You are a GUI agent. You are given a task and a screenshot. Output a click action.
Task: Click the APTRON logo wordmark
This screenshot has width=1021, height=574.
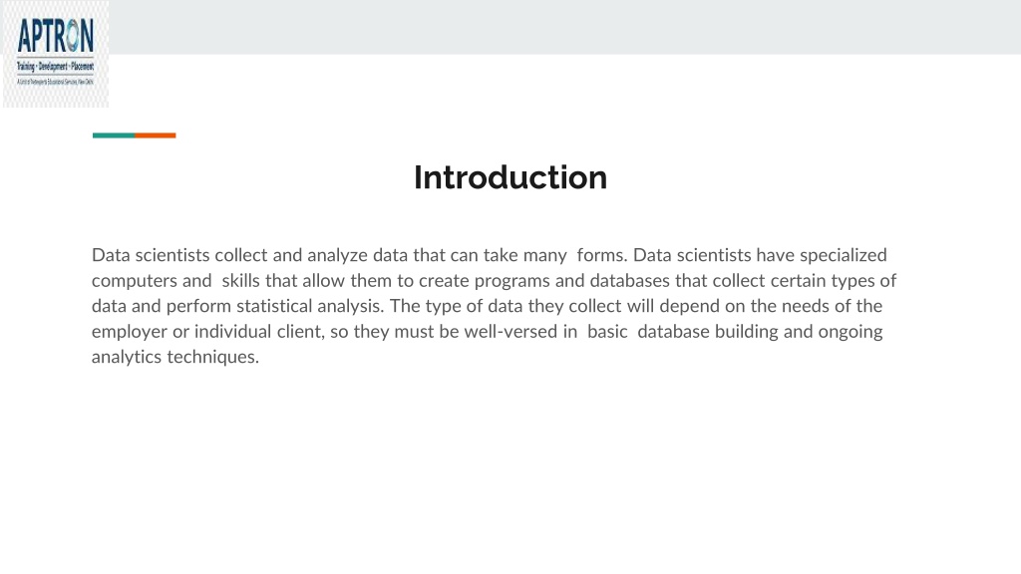click(56, 36)
